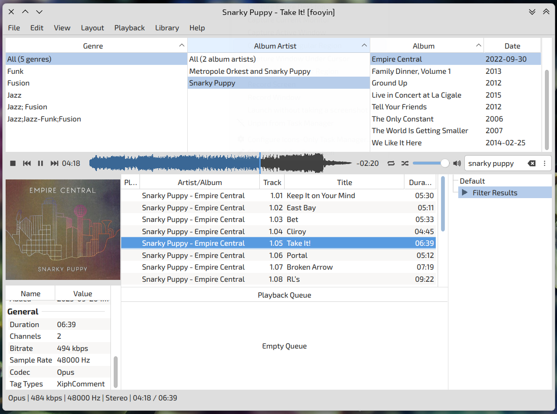
Task: Select Snarky Puppy in album artist list
Action: pos(278,83)
